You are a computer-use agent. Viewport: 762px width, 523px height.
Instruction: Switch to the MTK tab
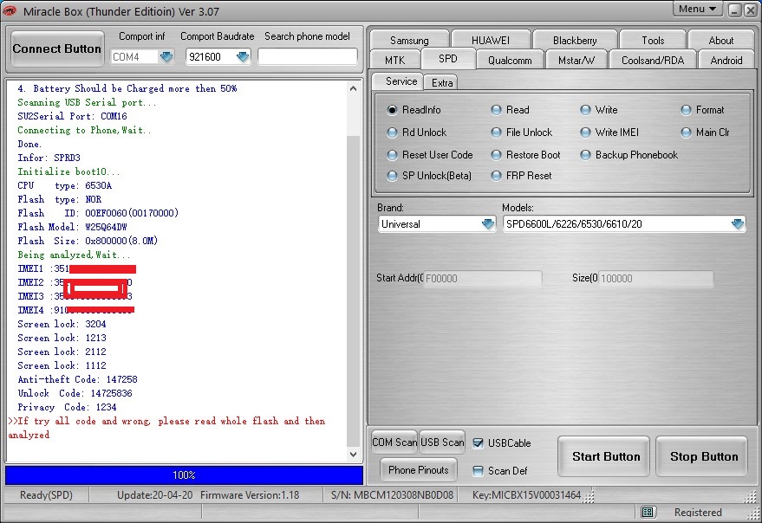coord(394,61)
